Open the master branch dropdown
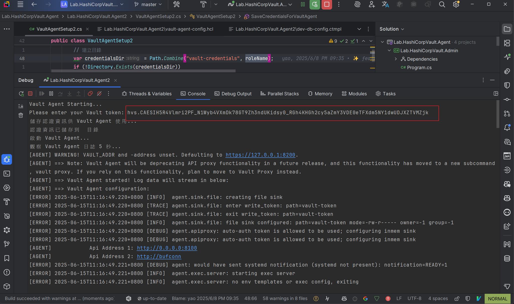The image size is (514, 304). coord(148,4)
